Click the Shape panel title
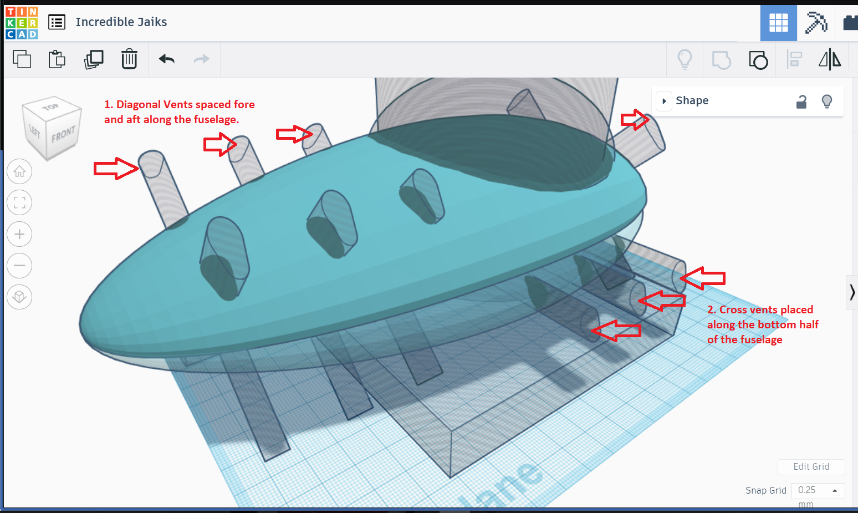The height and width of the screenshot is (513, 858). (692, 100)
